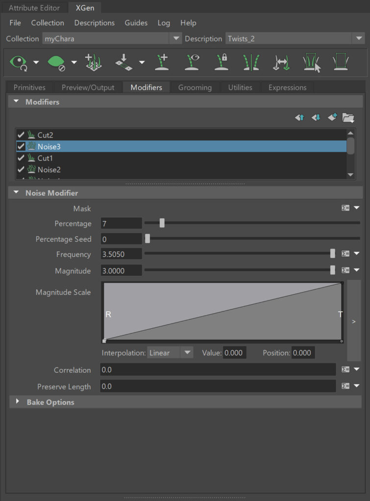Open the Collection dropdown showing myChara

point(111,39)
